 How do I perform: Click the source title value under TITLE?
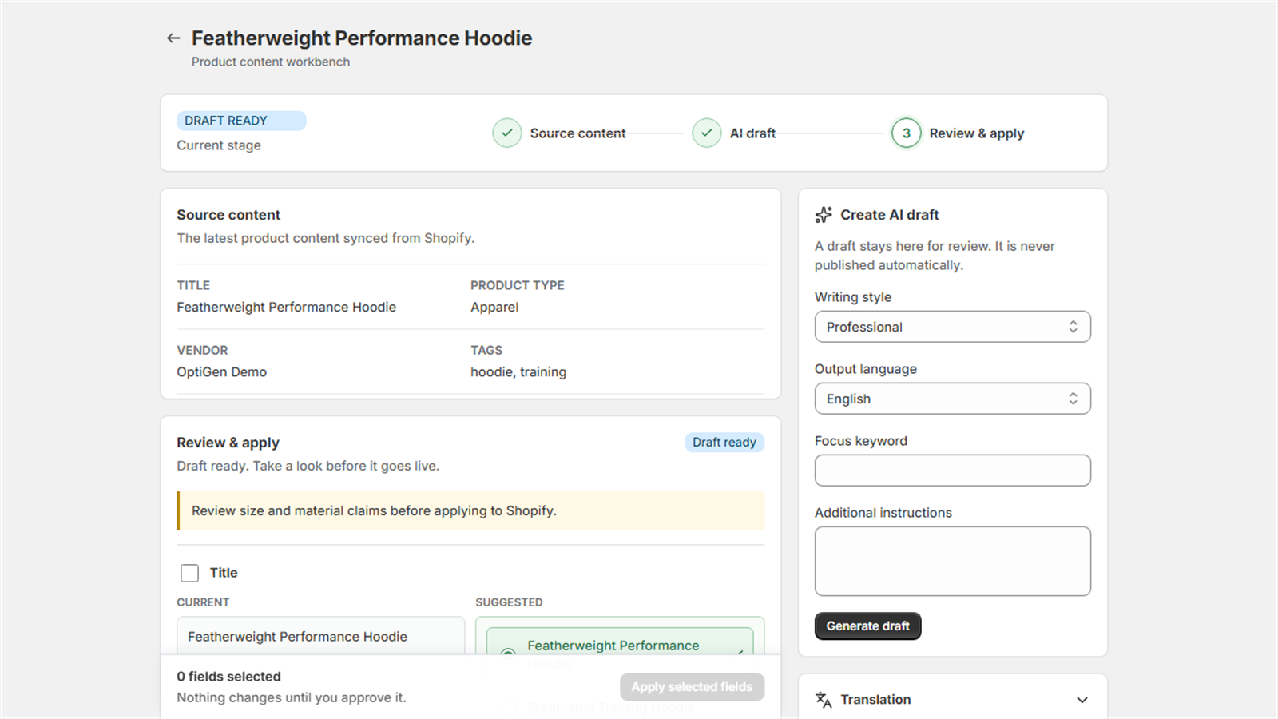(x=287, y=308)
